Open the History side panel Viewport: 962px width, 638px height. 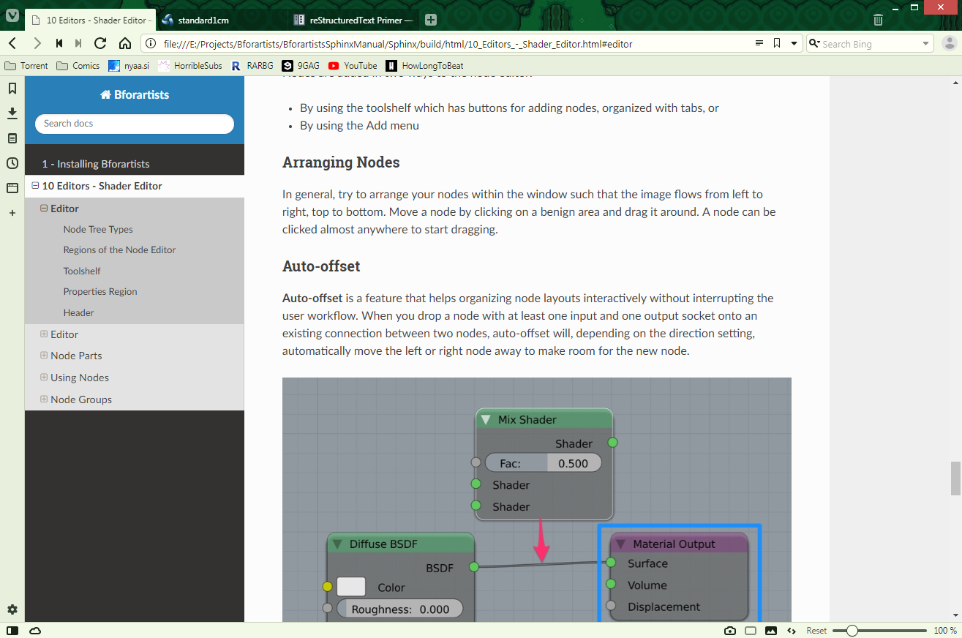(x=12, y=163)
